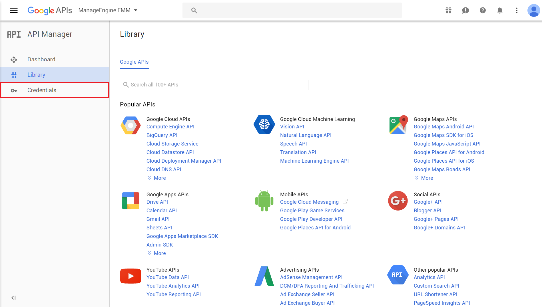The image size is (542, 307).
Task: Open Credentials in the sidebar
Action: pyautogui.click(x=55, y=90)
